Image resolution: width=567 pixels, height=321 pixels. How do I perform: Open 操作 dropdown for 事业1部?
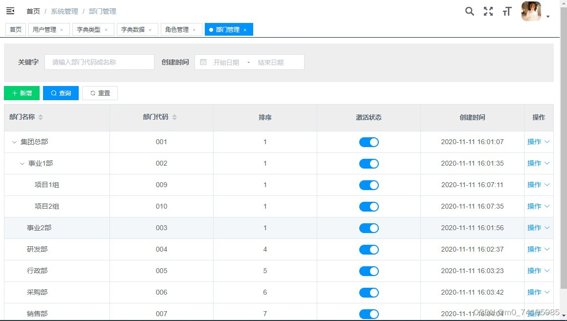click(539, 163)
